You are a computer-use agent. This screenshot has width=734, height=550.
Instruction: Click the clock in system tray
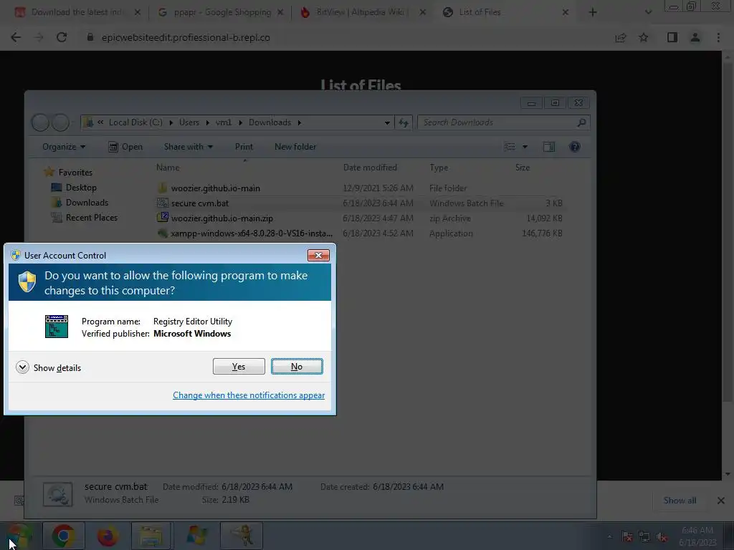(x=697, y=536)
